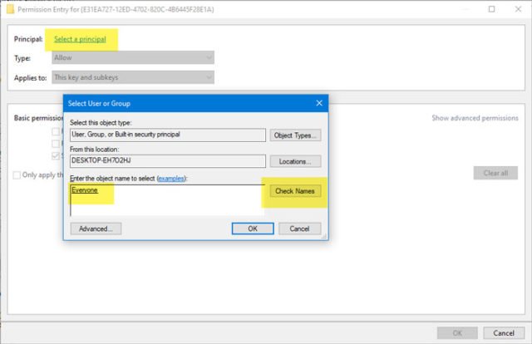Close the Permission Entry window

[x=518, y=9]
